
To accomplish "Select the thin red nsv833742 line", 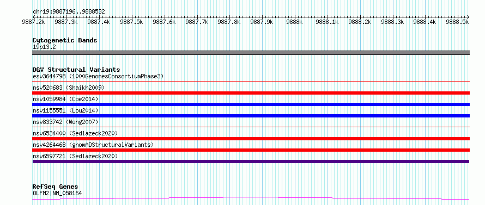I will coord(251,127).
